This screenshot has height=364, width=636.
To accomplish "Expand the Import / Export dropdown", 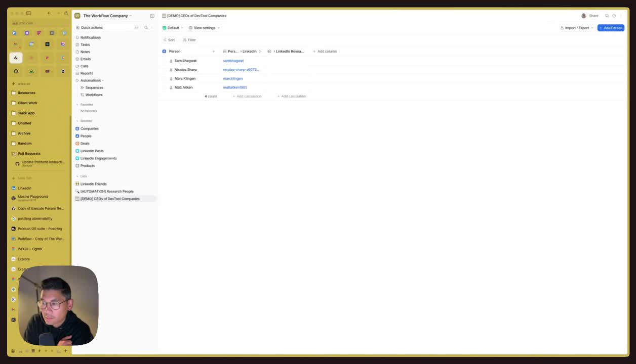I will point(577,28).
